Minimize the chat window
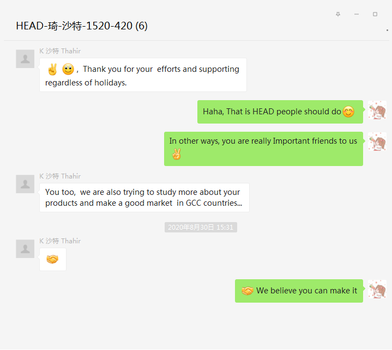 coord(357,14)
